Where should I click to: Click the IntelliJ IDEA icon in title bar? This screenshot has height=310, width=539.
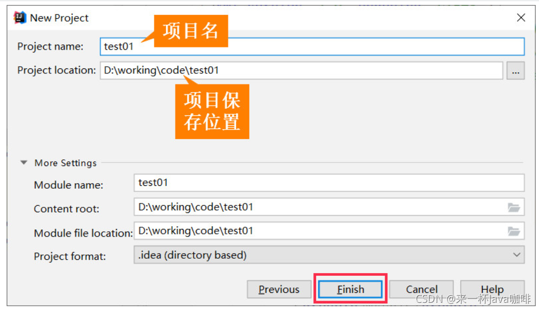(x=20, y=18)
